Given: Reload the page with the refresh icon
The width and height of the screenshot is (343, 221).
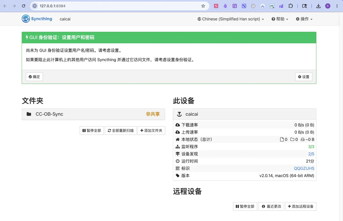Looking at the screenshot, I should point(24,6).
